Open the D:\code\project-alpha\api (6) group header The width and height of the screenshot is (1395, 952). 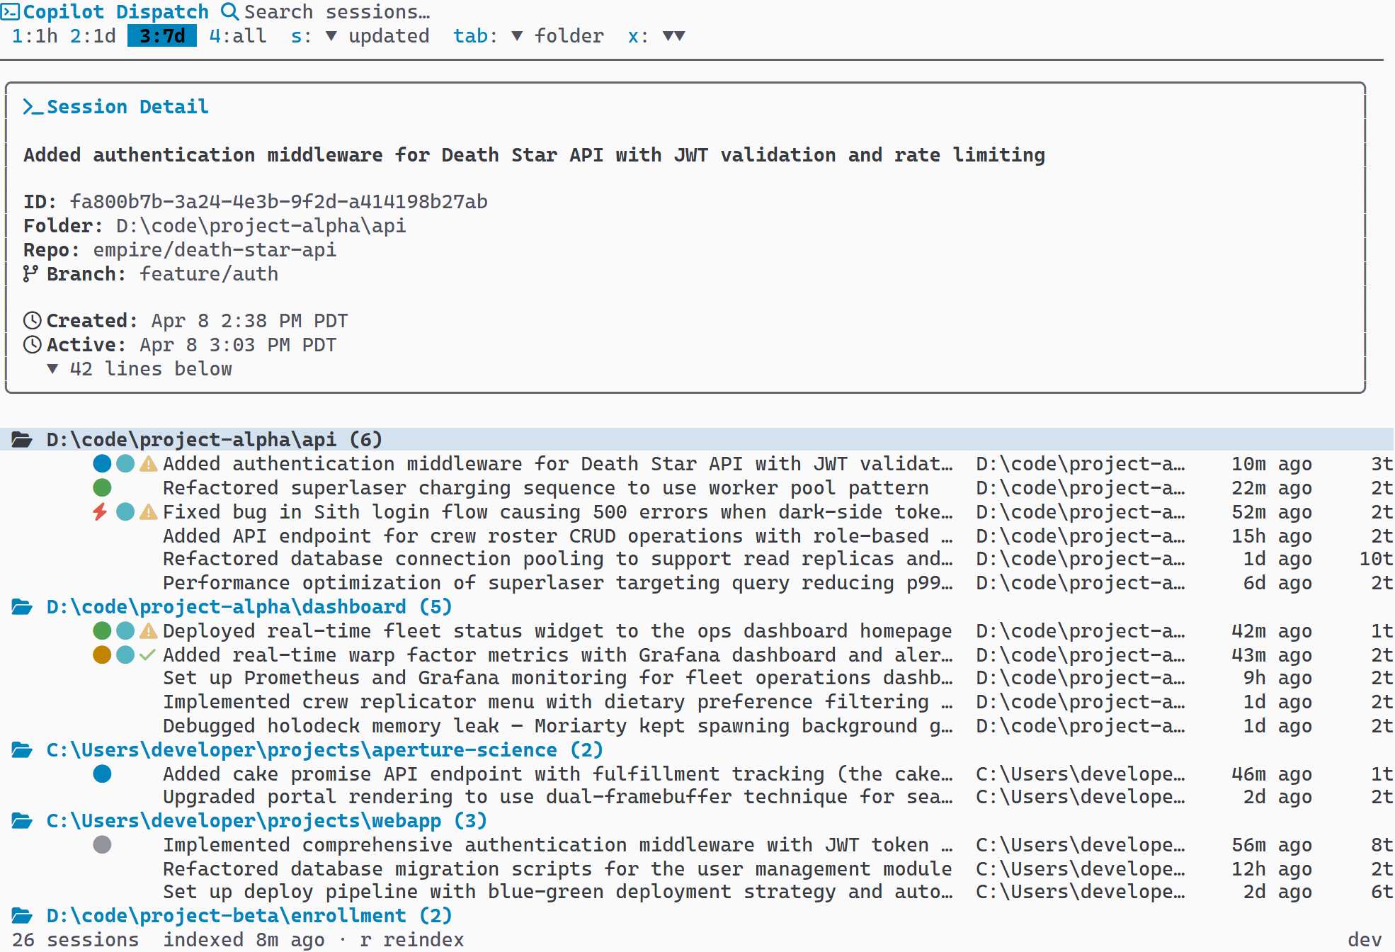(x=697, y=440)
